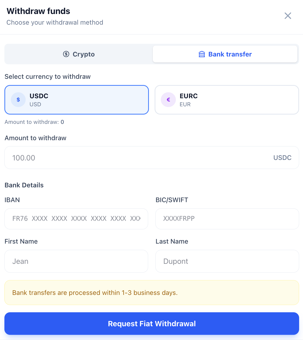Click the bank building icon

point(202,54)
